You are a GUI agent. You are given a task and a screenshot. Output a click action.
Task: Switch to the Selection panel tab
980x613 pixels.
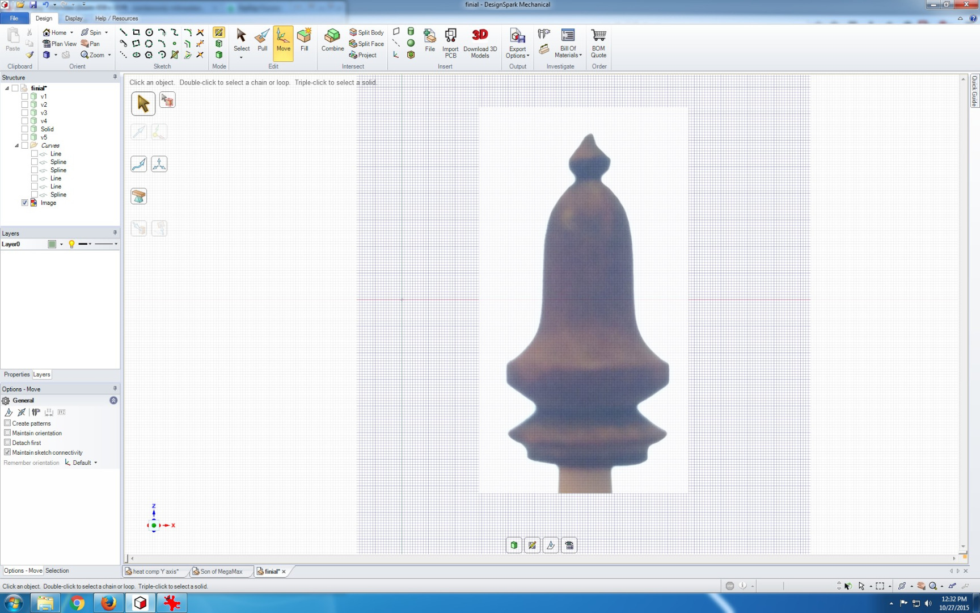pyautogui.click(x=57, y=570)
